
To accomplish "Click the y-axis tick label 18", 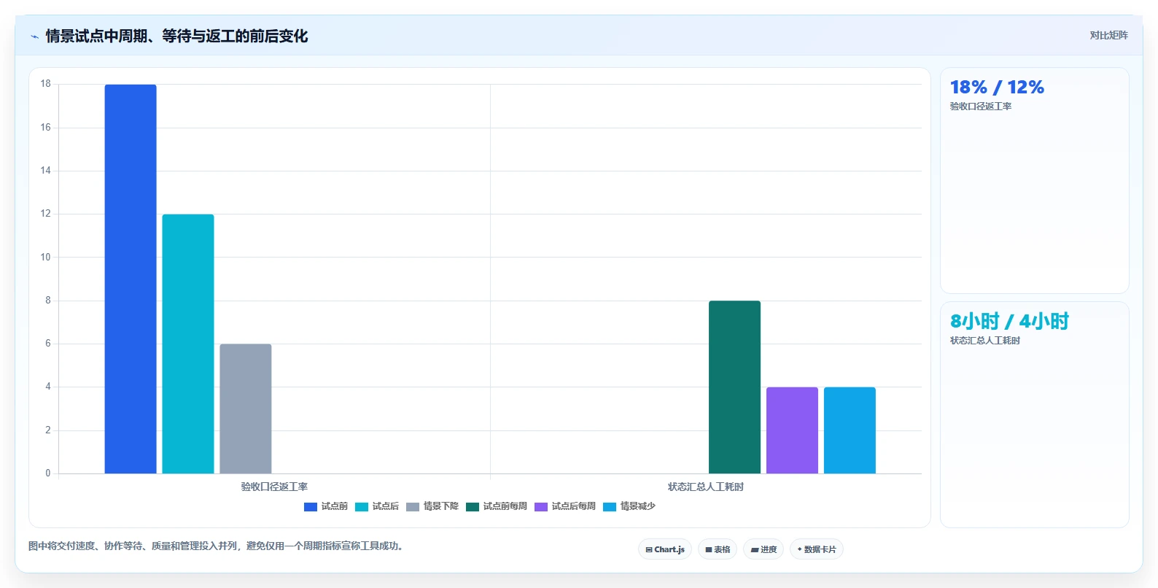I will coord(46,84).
